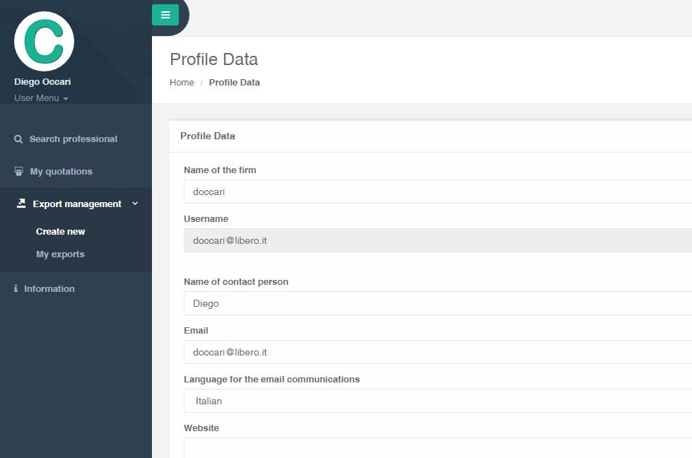Click the My quotations cart icon
This screenshot has height=458, width=692.
point(18,171)
